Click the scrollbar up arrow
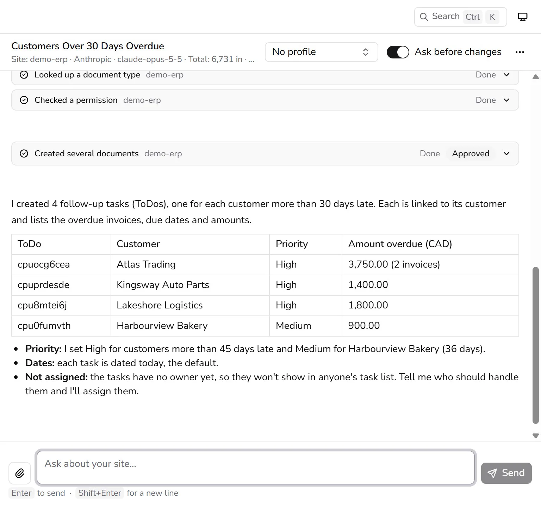Viewport: 541px width, 507px height. (536, 77)
